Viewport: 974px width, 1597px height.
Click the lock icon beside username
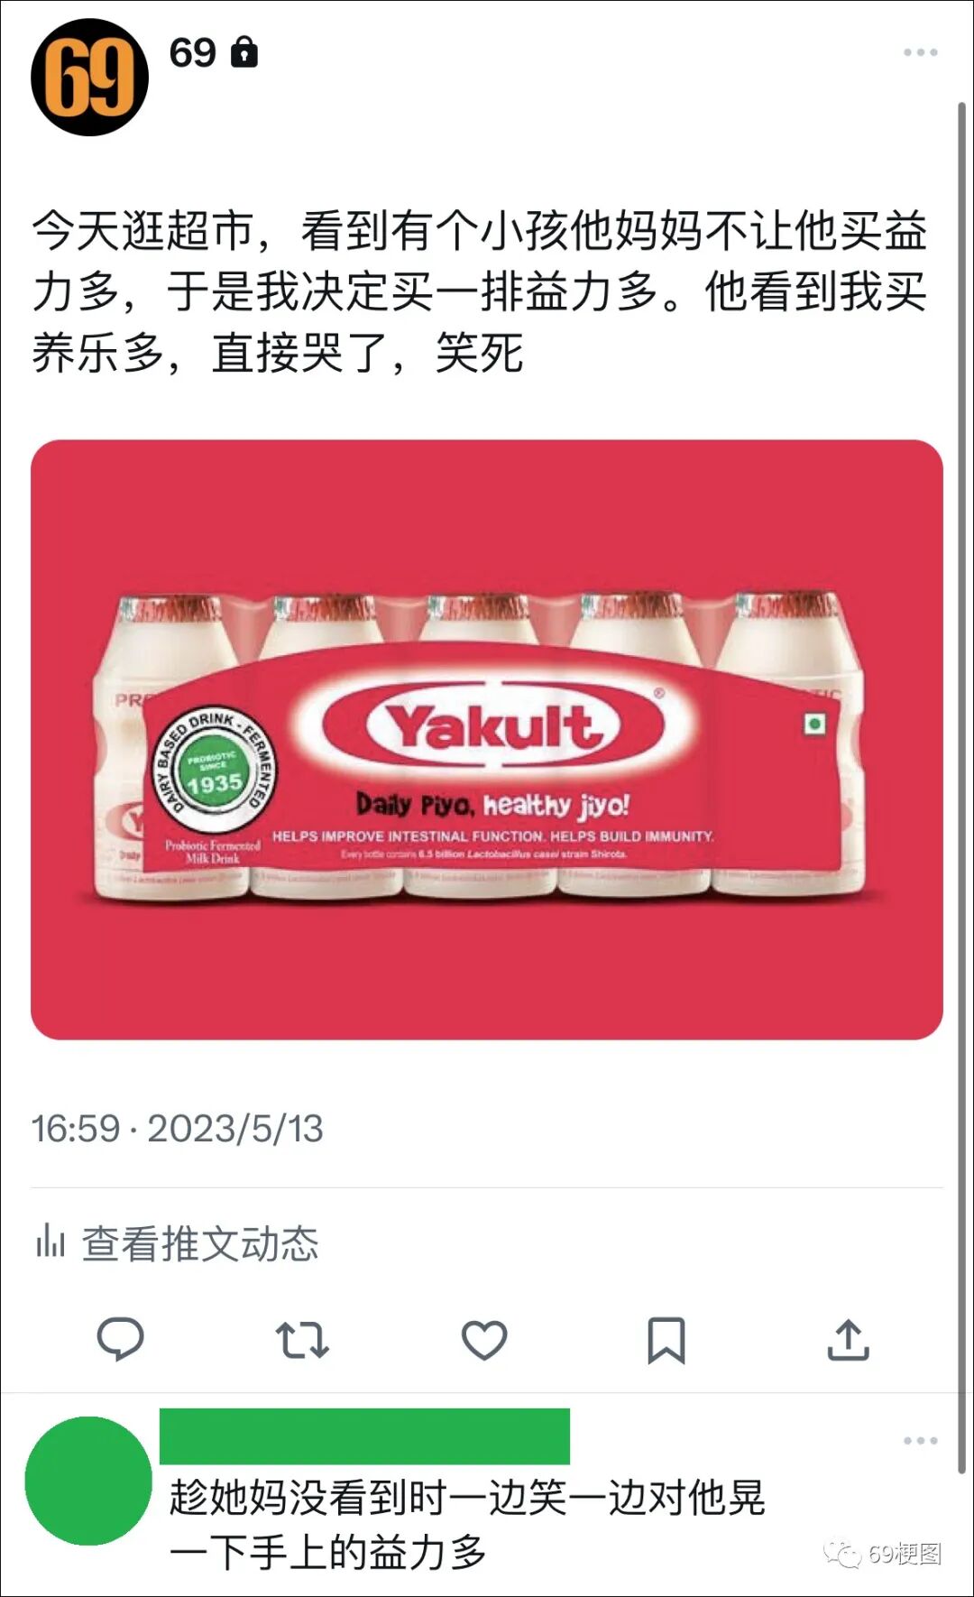tap(244, 52)
